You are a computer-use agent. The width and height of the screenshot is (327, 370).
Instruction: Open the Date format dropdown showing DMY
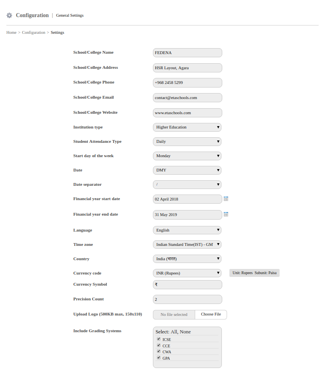[187, 170]
